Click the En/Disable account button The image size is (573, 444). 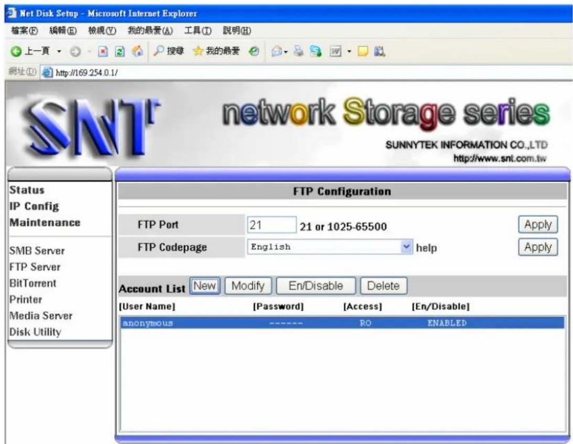pos(316,286)
